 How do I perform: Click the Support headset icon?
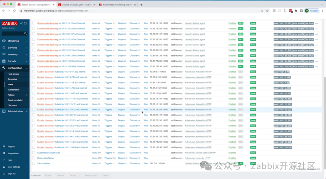tap(4, 147)
